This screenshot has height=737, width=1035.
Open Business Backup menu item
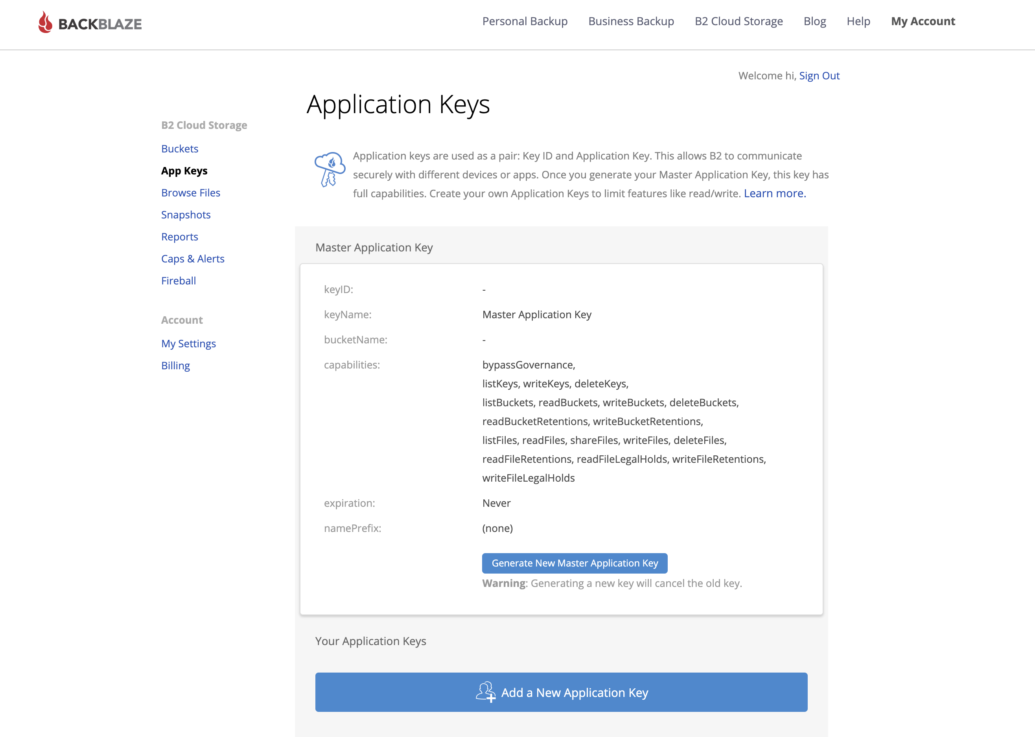[631, 21]
